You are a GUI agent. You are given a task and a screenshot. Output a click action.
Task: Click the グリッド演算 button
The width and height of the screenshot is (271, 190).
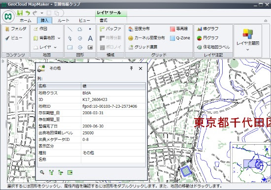pos(143,47)
